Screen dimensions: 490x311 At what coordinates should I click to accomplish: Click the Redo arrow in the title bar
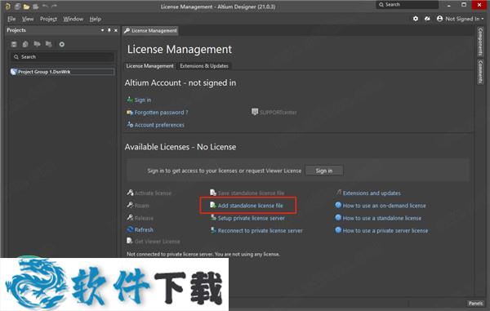[x=54, y=6]
